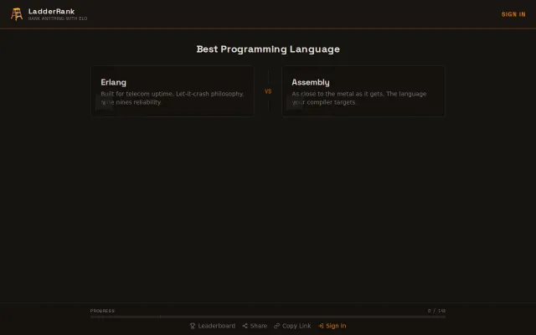Click the PROGRESS label

pyautogui.click(x=102, y=311)
